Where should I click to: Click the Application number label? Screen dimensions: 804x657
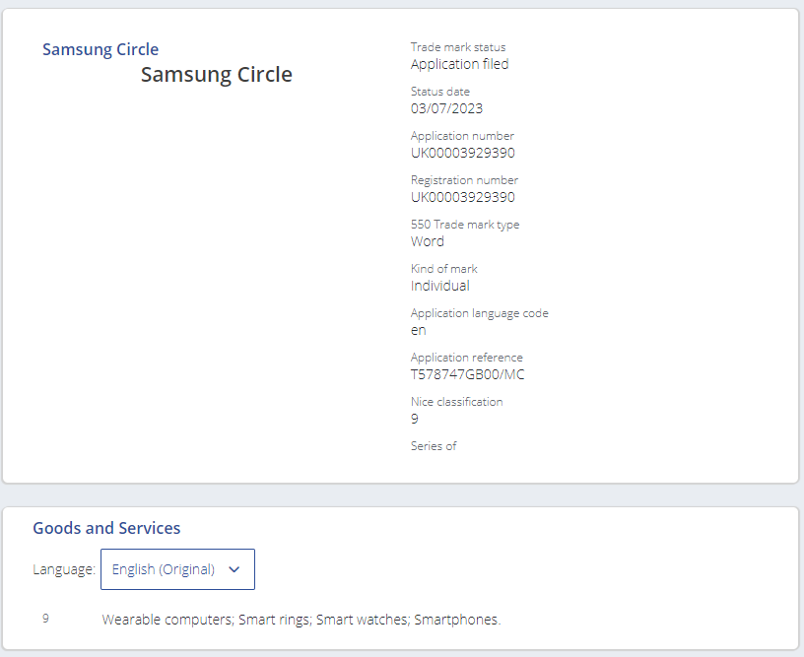click(462, 136)
